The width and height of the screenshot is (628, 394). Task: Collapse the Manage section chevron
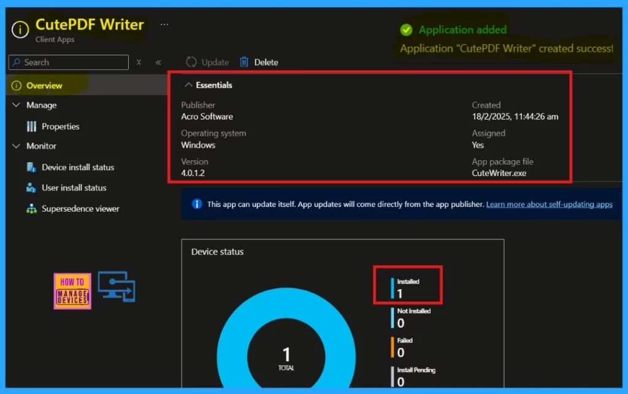click(x=16, y=105)
